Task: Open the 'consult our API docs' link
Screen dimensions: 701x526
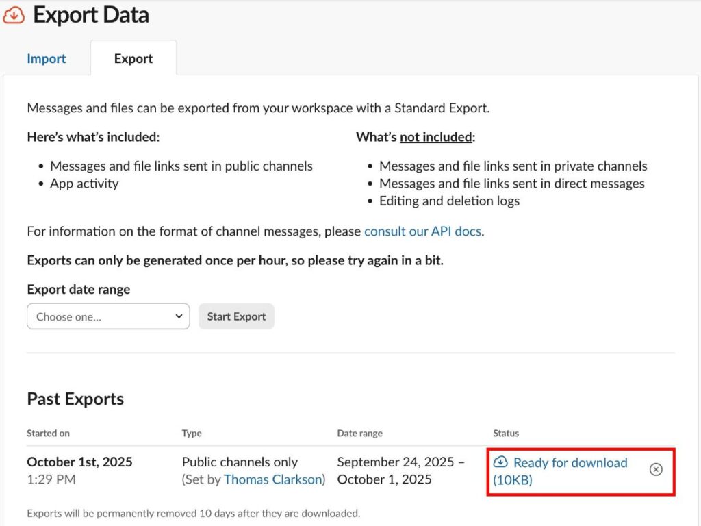Action: point(422,231)
